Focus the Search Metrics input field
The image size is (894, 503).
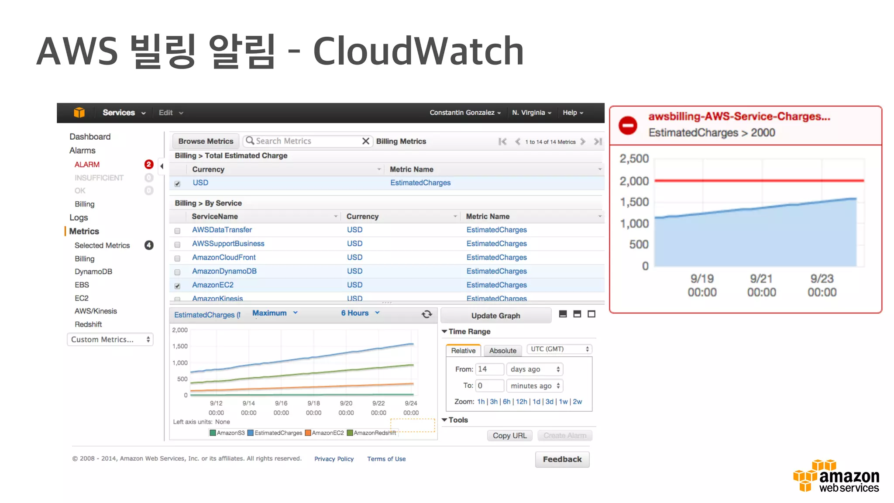pos(307,141)
